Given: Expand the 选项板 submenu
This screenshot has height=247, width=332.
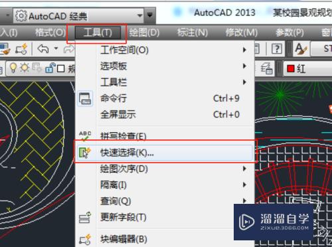Looking at the screenshot, I should pos(165,66).
